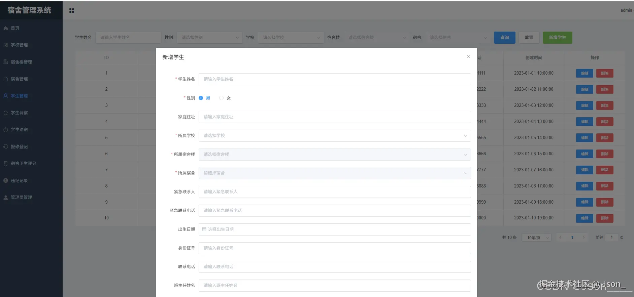
Task: Click the 宿舍管理 sidebar icon
Action: 6,79
